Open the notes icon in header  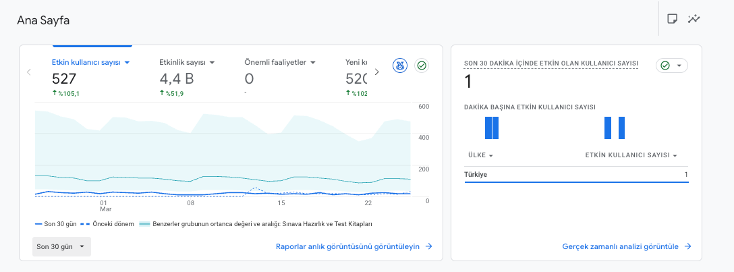pos(672,19)
